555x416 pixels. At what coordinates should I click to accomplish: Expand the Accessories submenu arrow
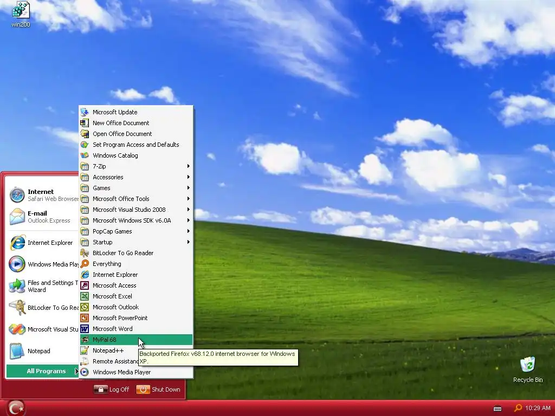point(188,177)
